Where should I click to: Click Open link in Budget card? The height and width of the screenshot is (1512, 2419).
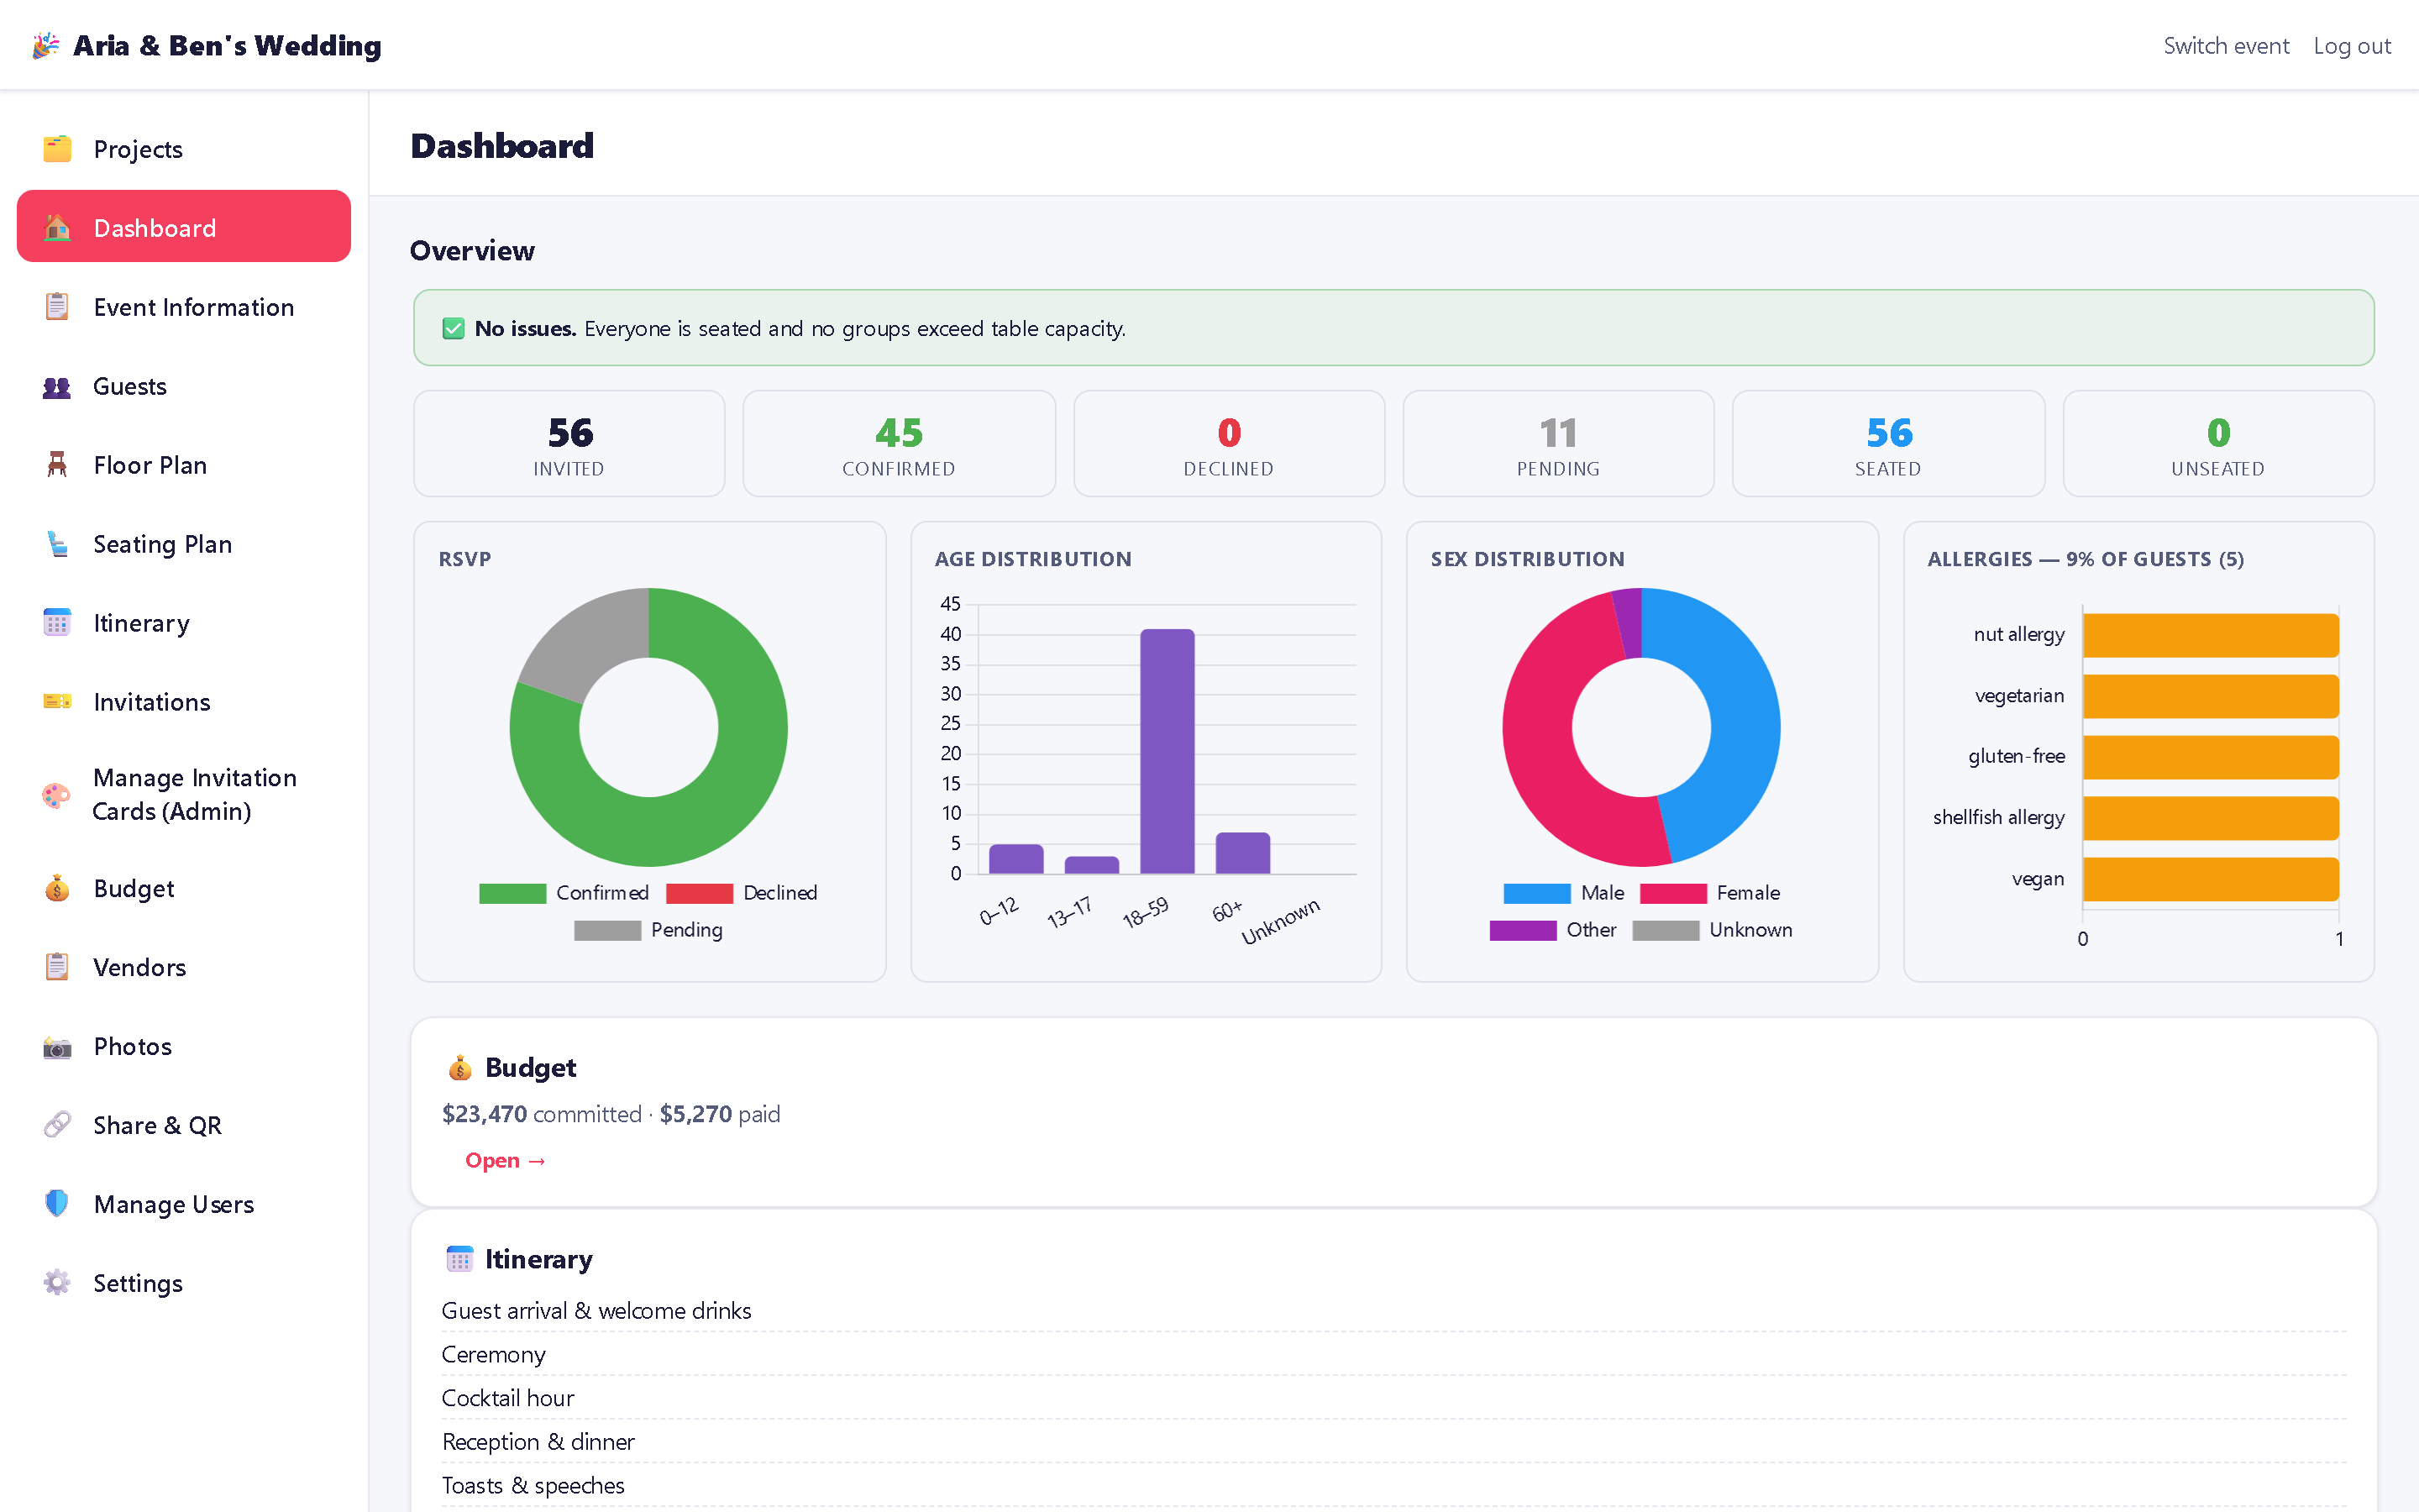506,1160
